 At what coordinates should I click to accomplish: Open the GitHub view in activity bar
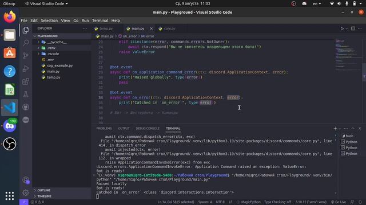coord(26,107)
